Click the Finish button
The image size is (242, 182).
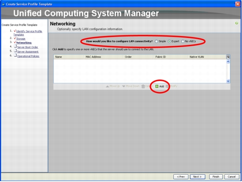pos(216,177)
